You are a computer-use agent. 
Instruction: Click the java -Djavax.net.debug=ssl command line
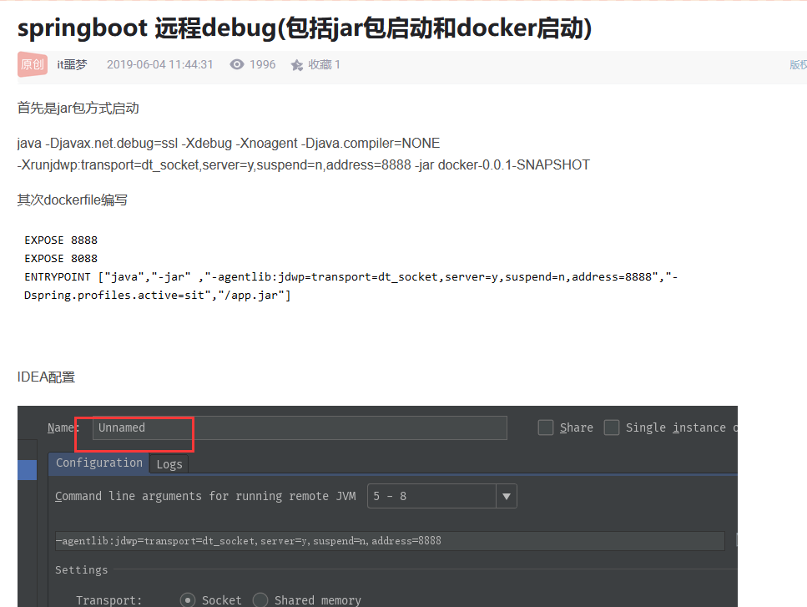coord(229,143)
